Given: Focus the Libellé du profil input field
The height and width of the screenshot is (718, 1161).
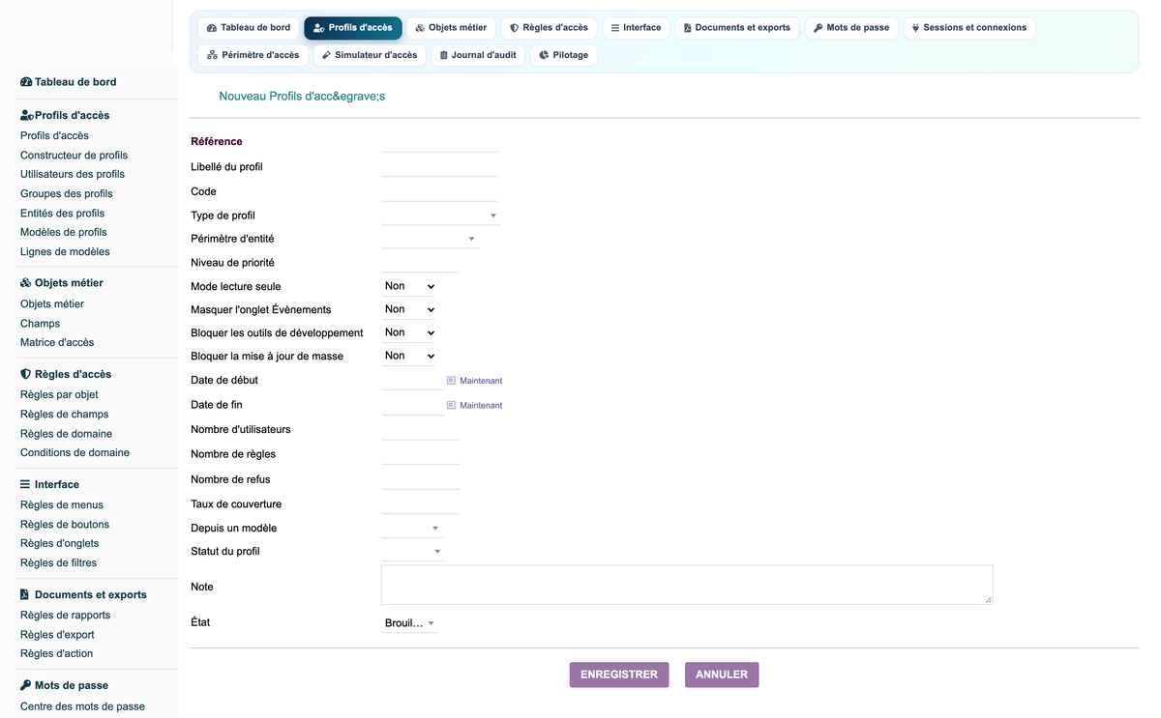Looking at the screenshot, I should pyautogui.click(x=439, y=167).
